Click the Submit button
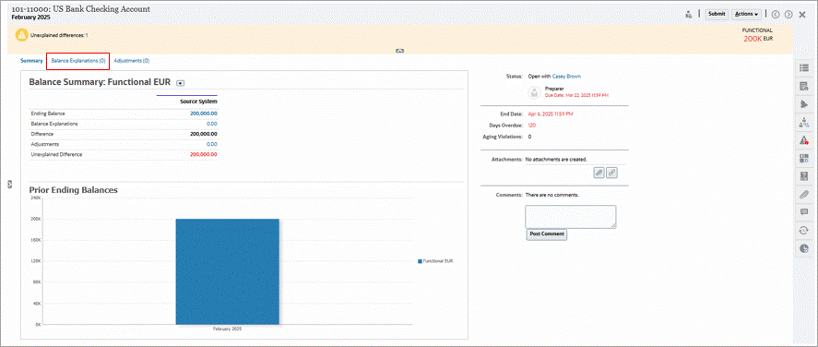The image size is (818, 347). point(717,14)
